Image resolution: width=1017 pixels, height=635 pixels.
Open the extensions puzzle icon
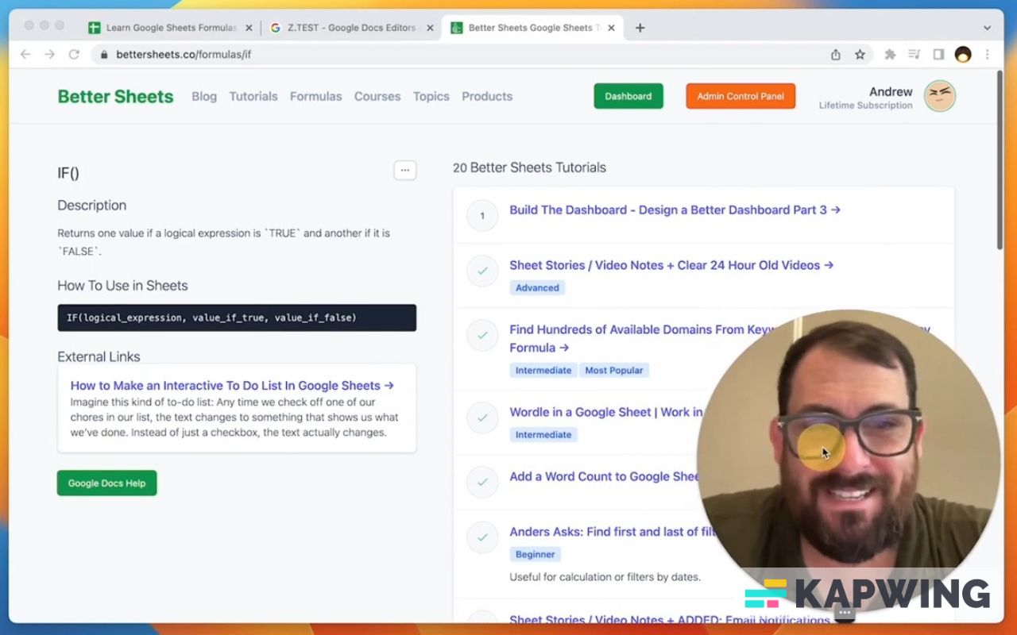tap(890, 55)
